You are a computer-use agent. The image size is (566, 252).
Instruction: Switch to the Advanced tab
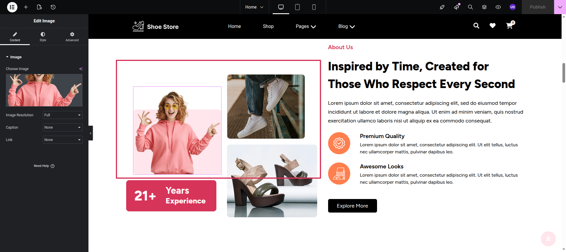click(72, 37)
